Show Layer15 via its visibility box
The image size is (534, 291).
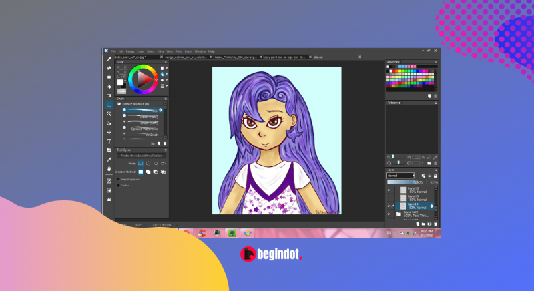click(388, 198)
